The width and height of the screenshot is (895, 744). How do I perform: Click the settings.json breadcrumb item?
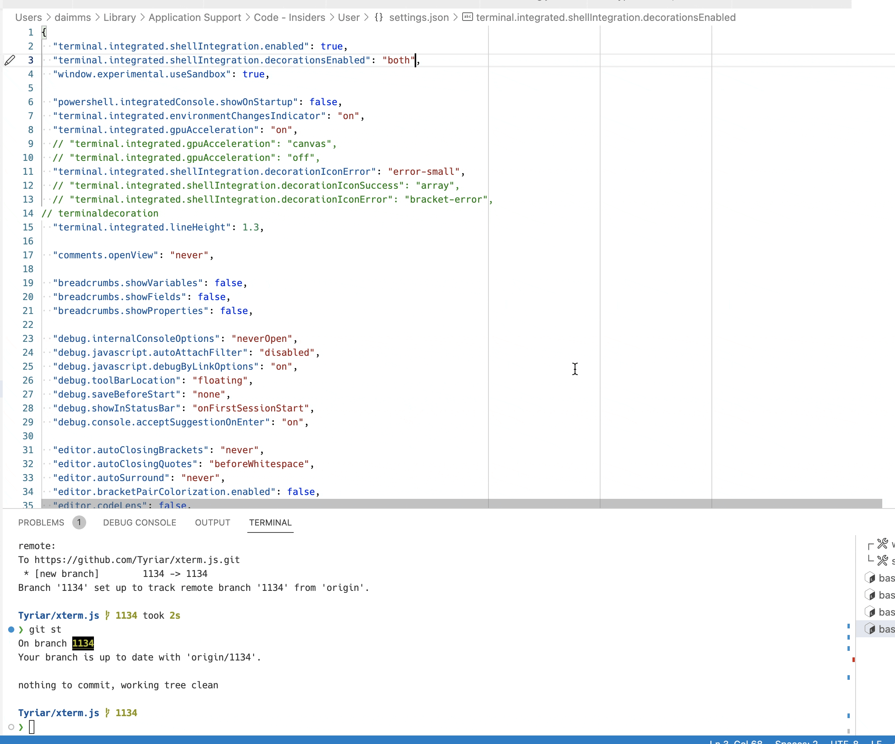412,17
